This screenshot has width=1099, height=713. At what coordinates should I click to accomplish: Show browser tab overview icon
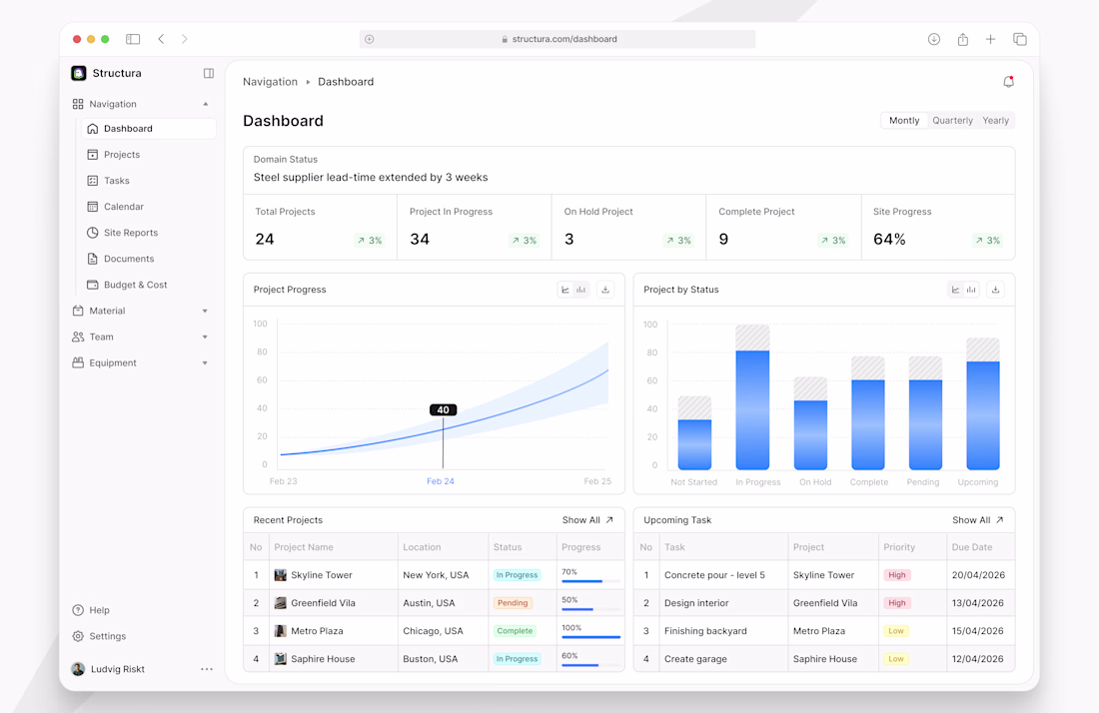tap(1020, 39)
